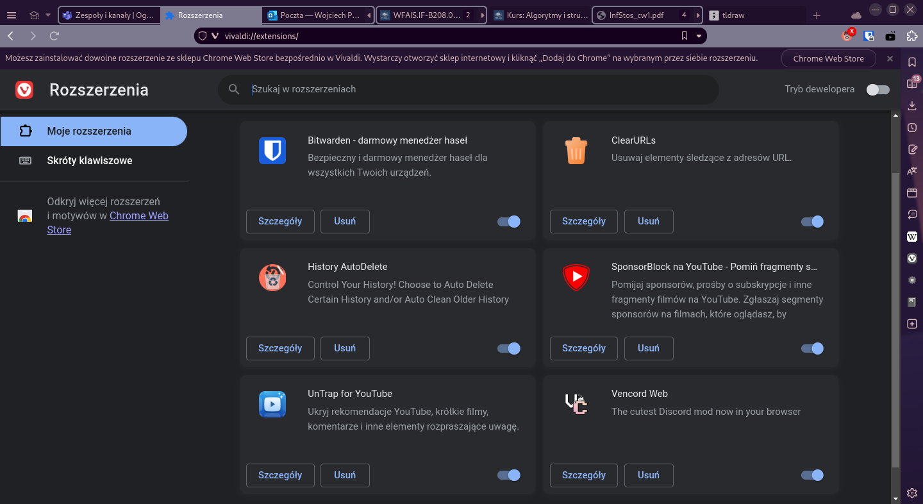Image resolution: width=923 pixels, height=504 pixels.
Task: Select the Rozszerzenia tab
Action: [x=212, y=15]
